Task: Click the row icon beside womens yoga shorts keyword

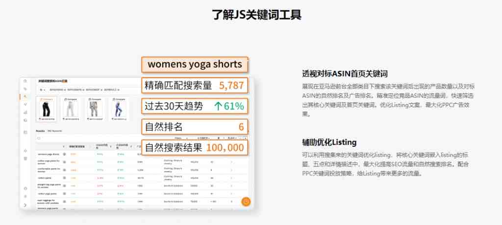Action: pos(64,155)
